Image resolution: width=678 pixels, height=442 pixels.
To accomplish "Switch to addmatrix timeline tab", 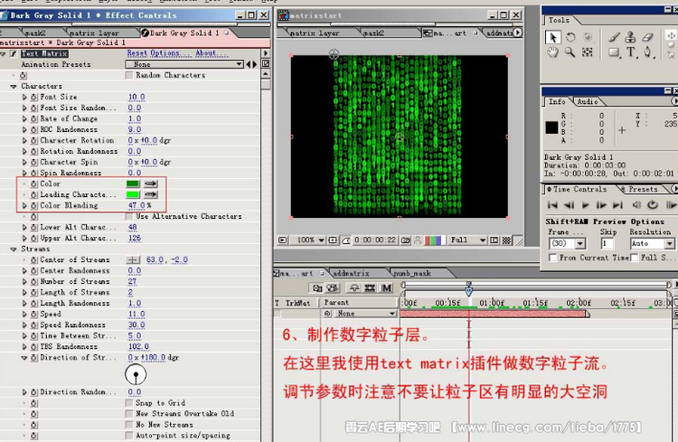I will click(352, 273).
